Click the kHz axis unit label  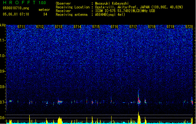(x=3, y=25)
